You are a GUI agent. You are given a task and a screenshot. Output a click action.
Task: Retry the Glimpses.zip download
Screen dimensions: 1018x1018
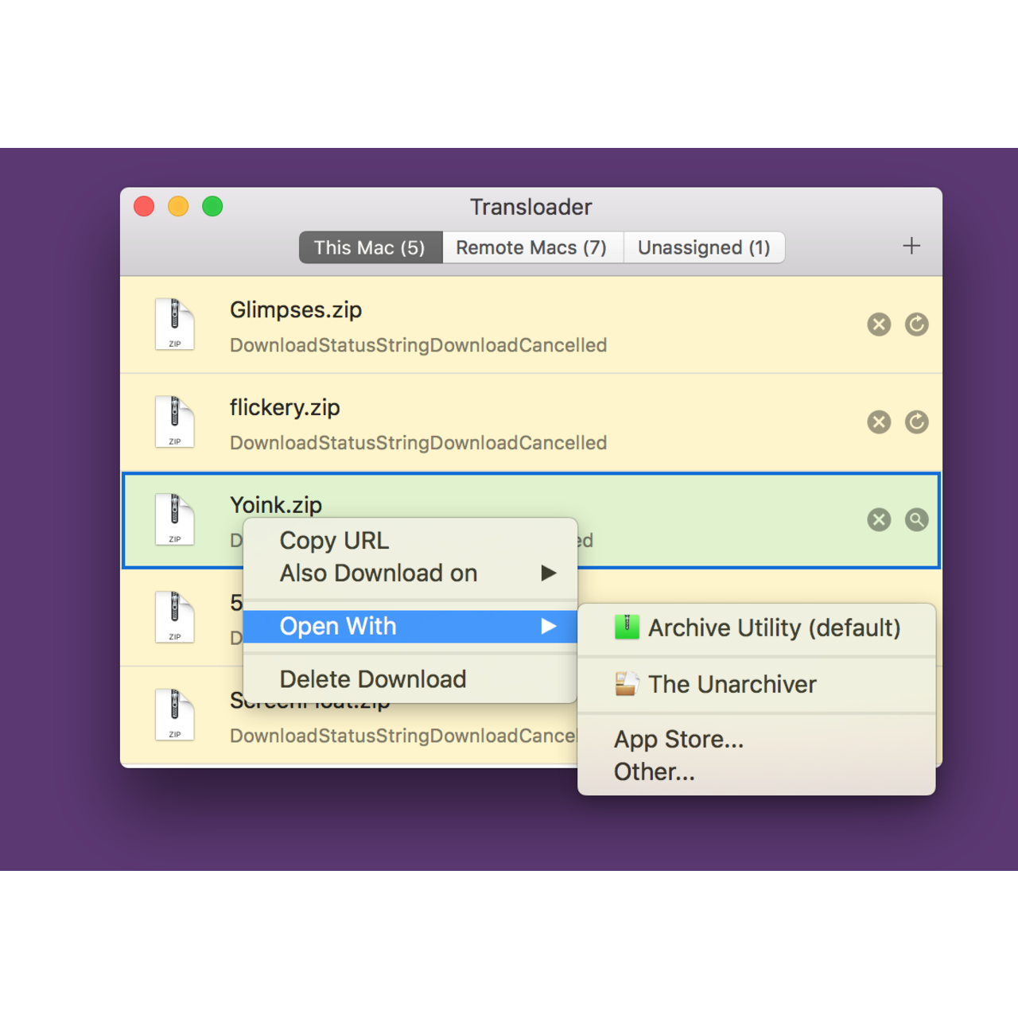tap(916, 324)
